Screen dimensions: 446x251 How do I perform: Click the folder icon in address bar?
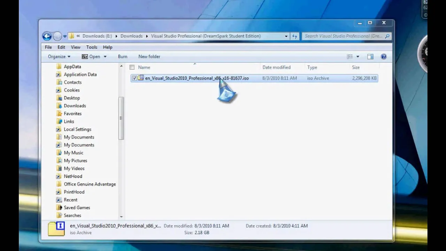point(71,36)
